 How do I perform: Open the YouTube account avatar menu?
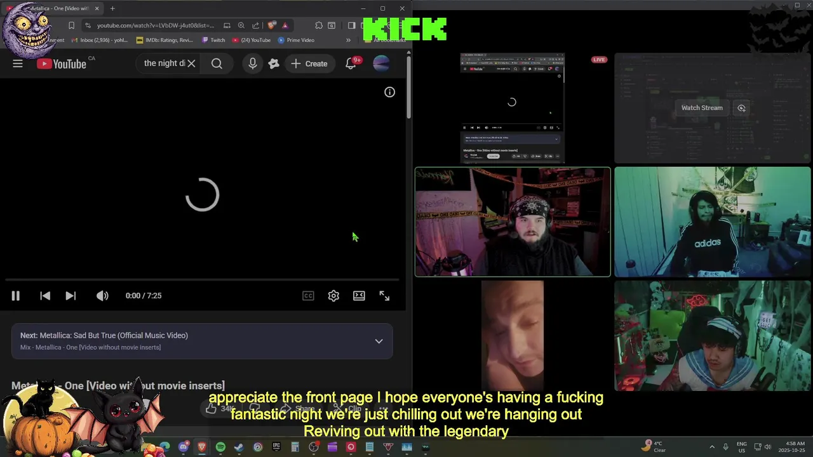(x=381, y=63)
